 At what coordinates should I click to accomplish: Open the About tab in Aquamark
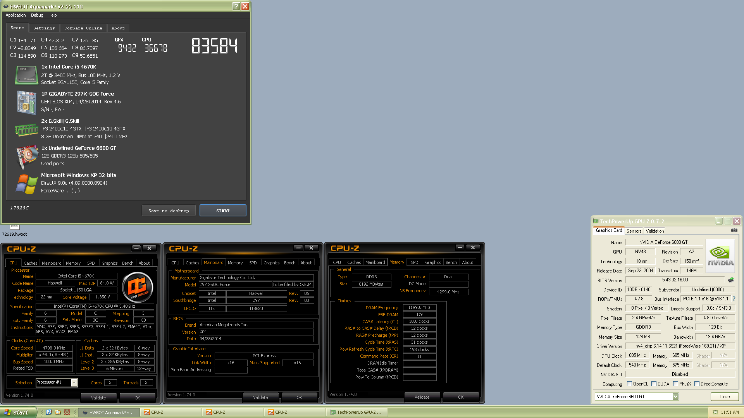coord(118,28)
